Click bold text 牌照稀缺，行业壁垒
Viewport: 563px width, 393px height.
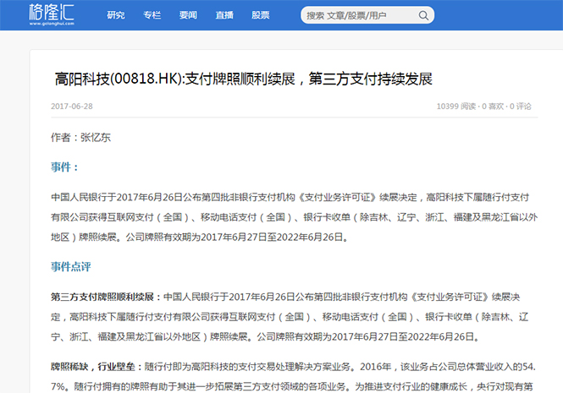pos(93,367)
